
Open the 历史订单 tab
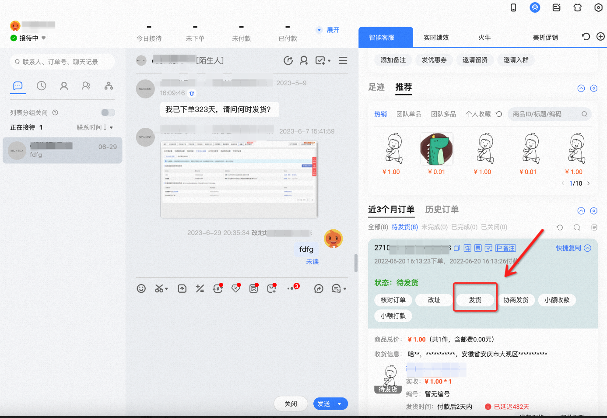[x=442, y=210]
